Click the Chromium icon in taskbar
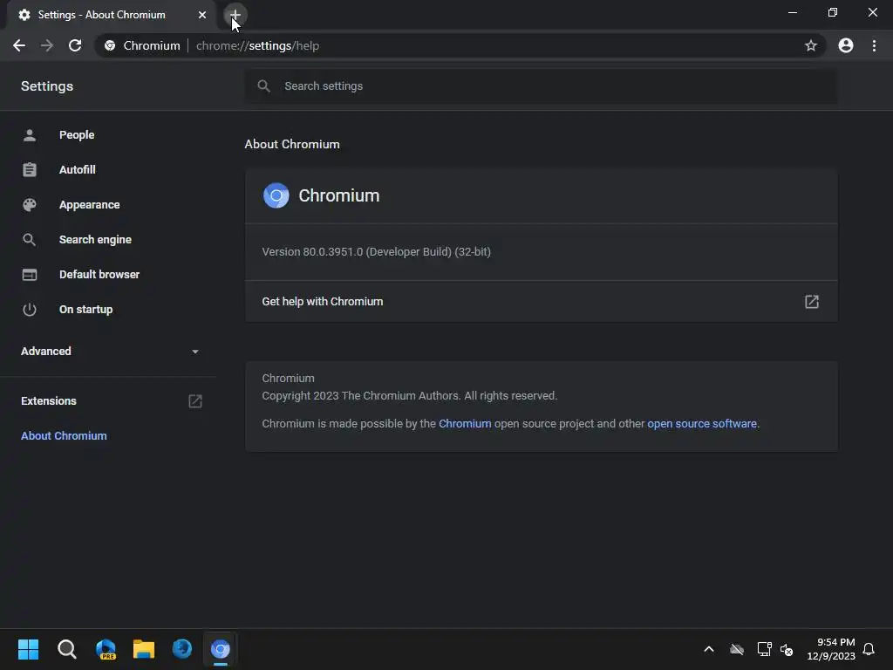 (x=221, y=649)
